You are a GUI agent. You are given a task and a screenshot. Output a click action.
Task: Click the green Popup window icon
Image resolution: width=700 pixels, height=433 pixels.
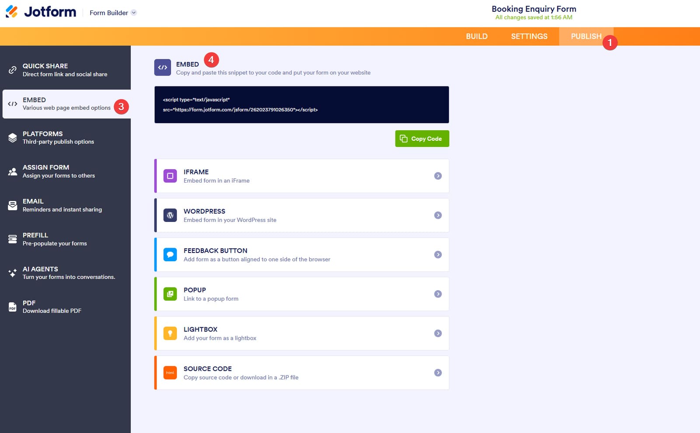[x=170, y=294]
